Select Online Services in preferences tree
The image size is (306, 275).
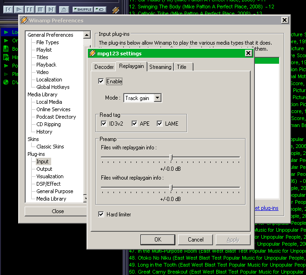coord(53,109)
